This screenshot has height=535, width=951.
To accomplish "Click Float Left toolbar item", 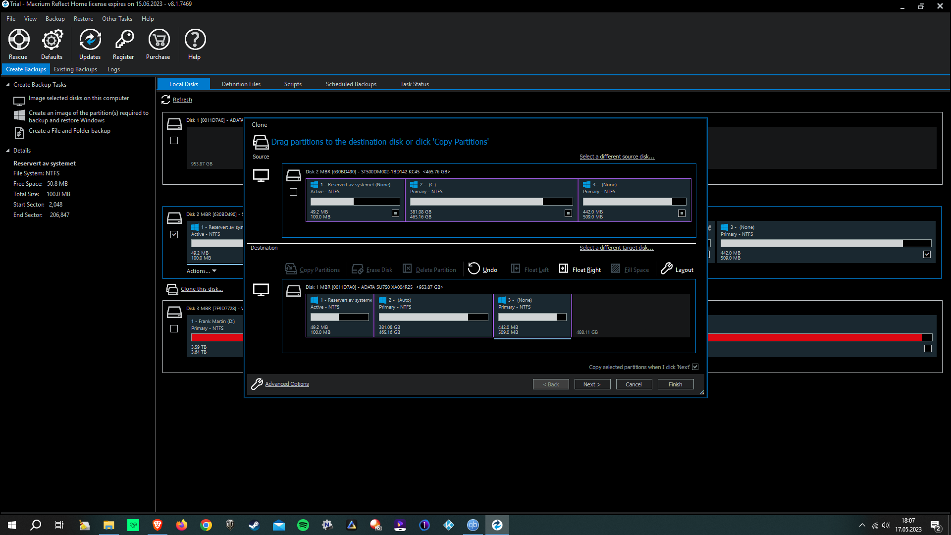I will coord(530,269).
